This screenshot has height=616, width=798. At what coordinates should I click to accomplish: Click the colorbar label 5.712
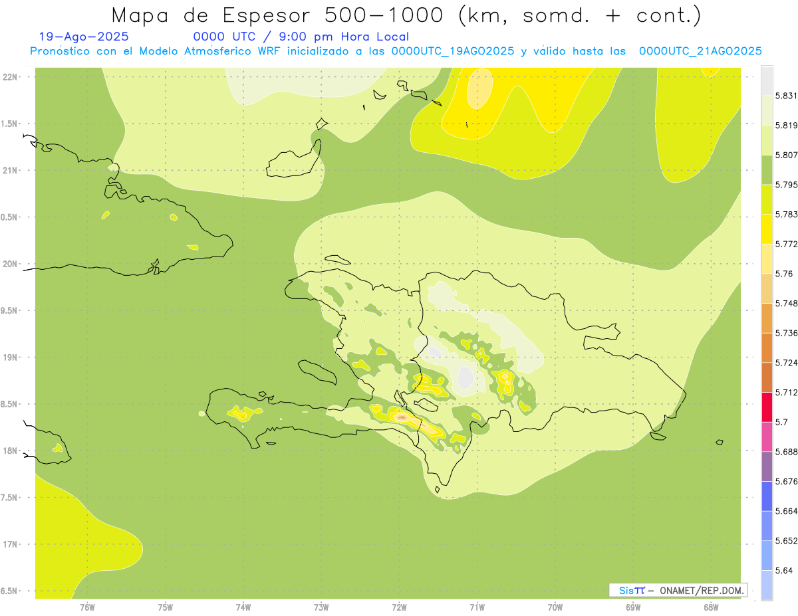pyautogui.click(x=787, y=392)
